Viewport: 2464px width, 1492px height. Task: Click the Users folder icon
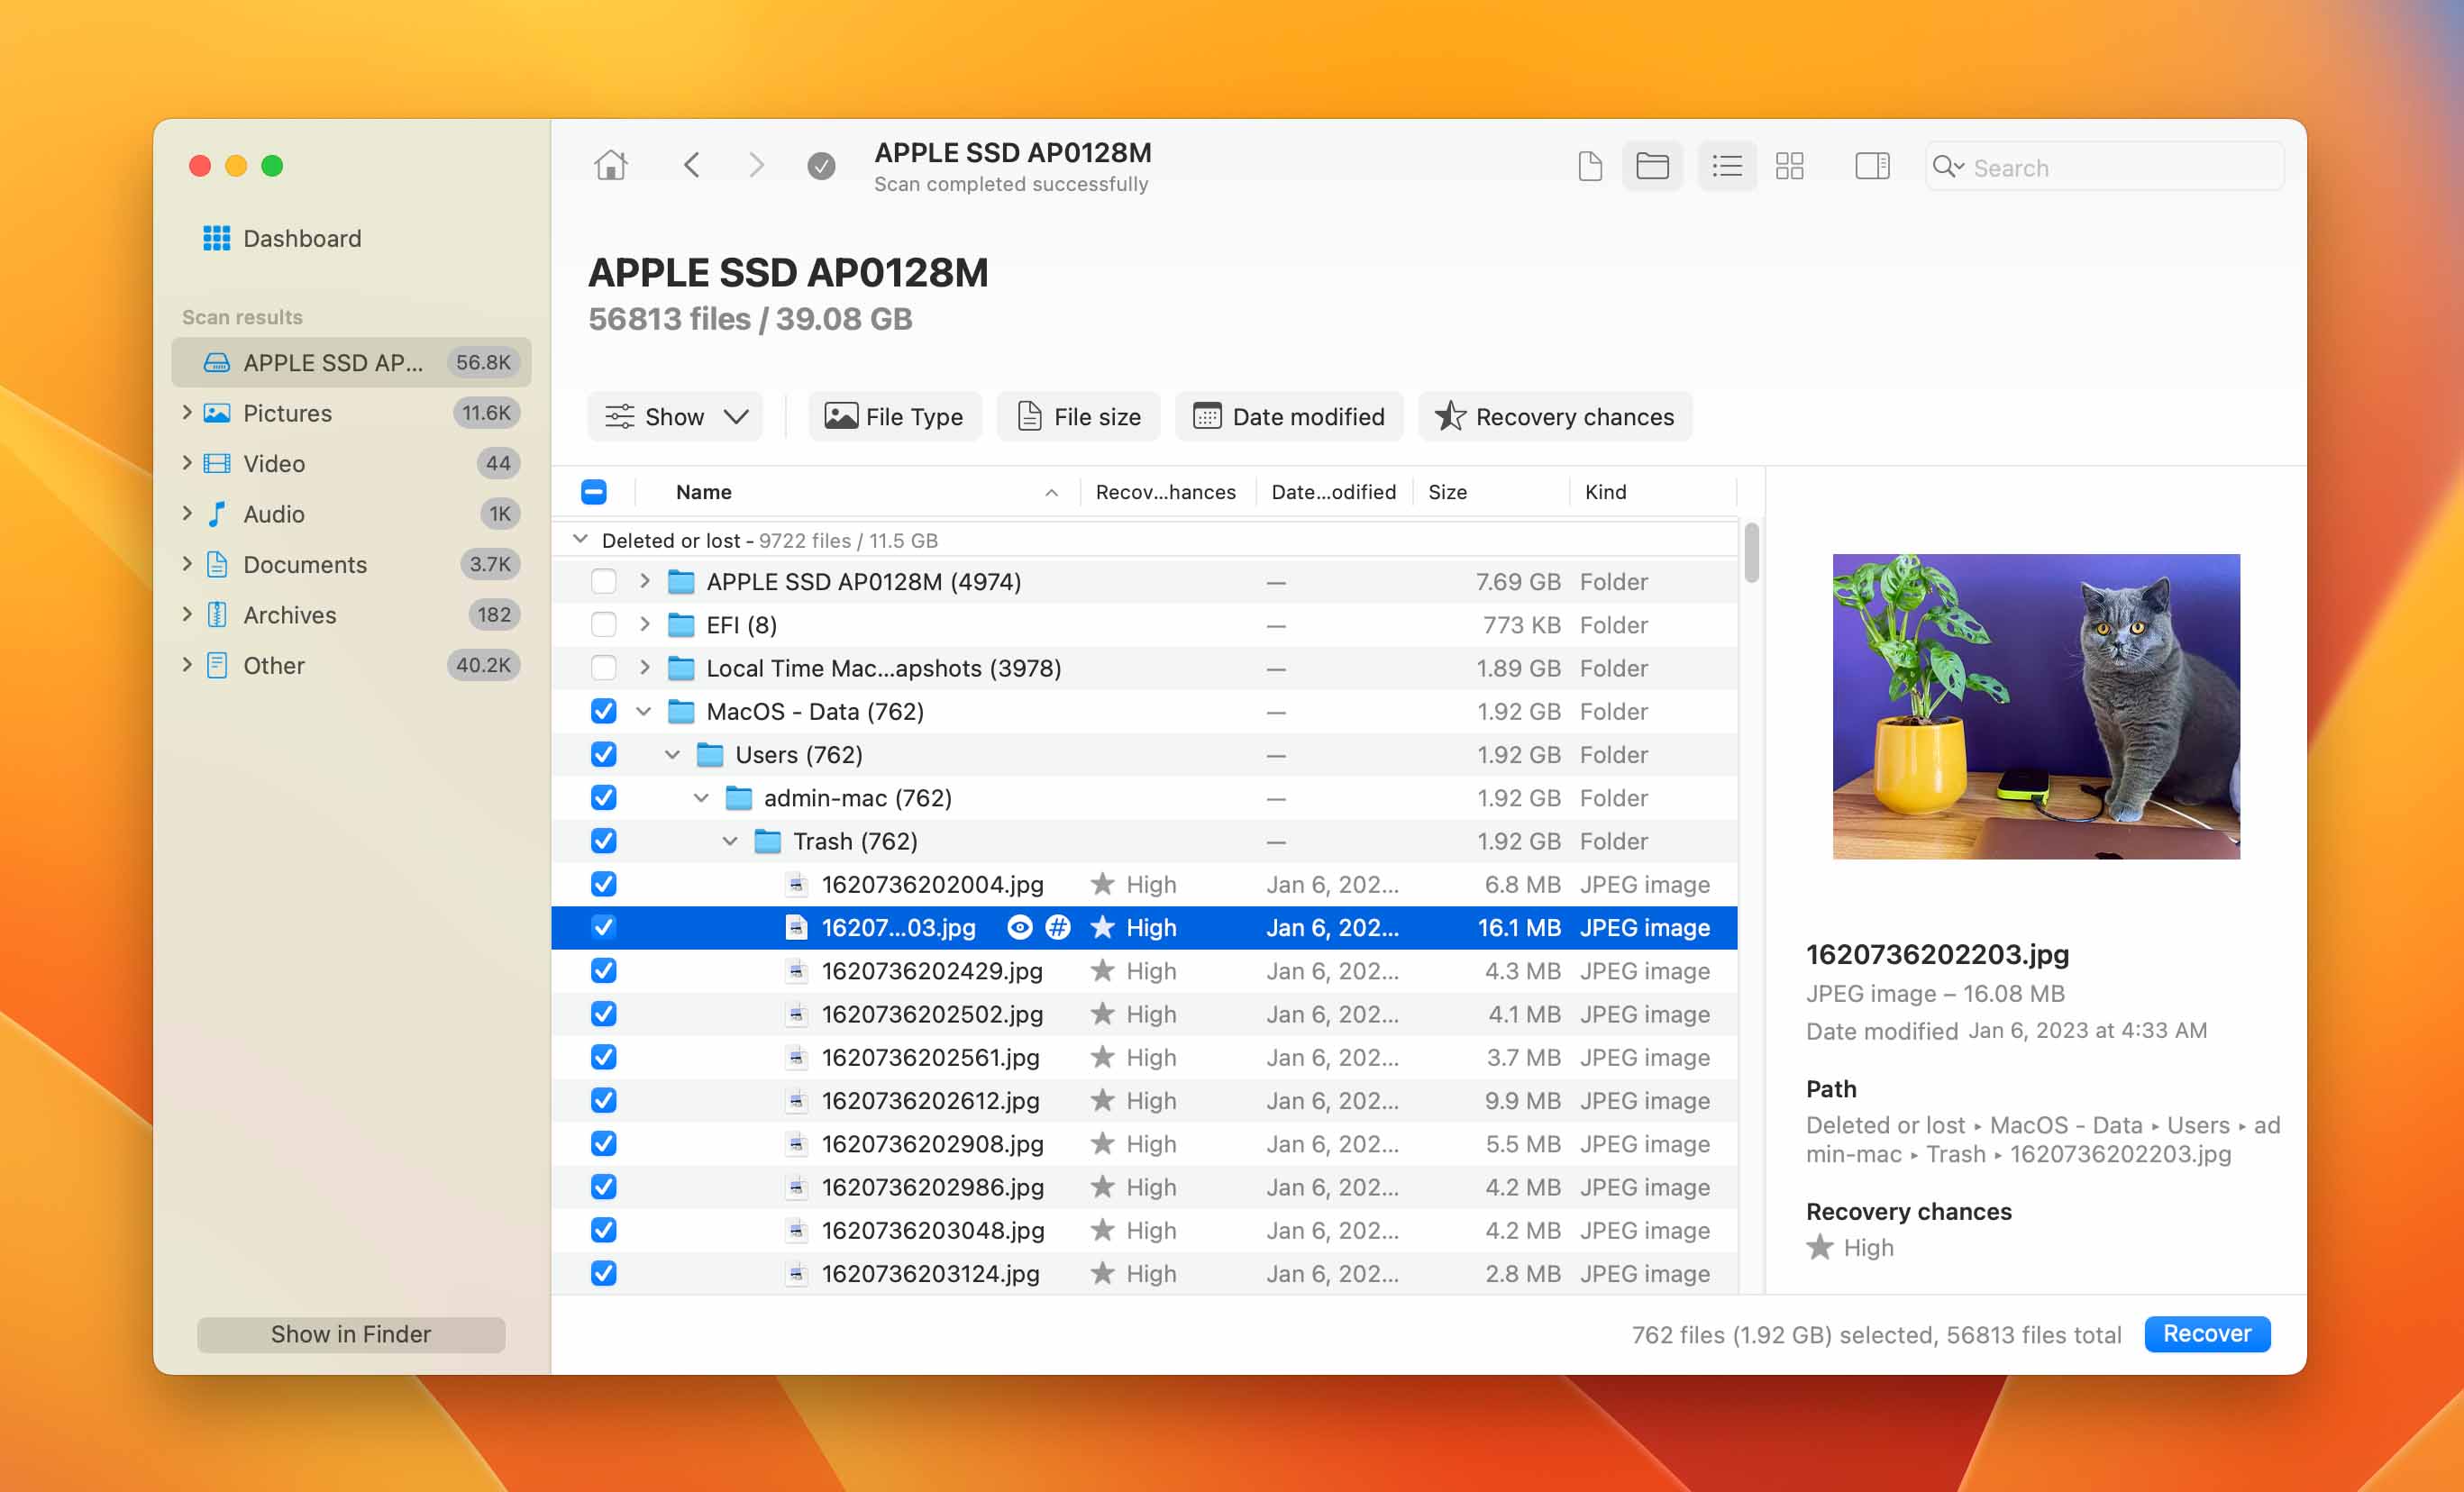(710, 755)
